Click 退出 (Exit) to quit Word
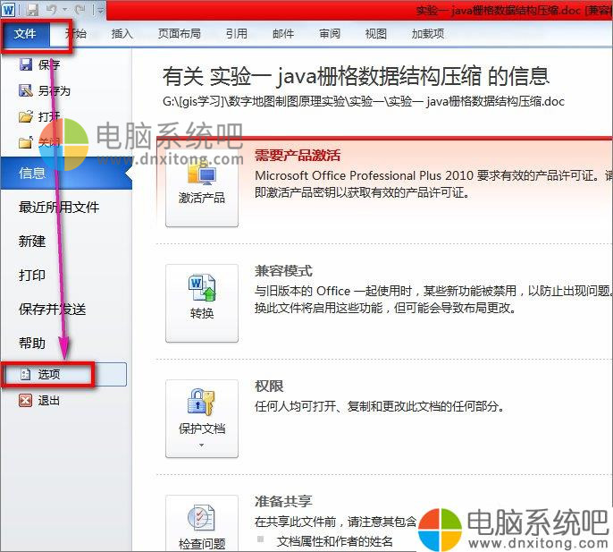 pyautogui.click(x=49, y=400)
